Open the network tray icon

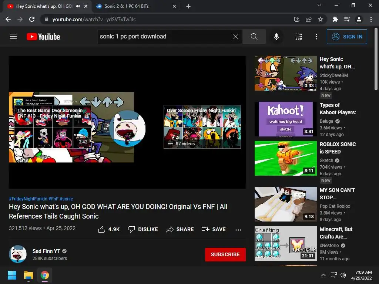coord(334,275)
